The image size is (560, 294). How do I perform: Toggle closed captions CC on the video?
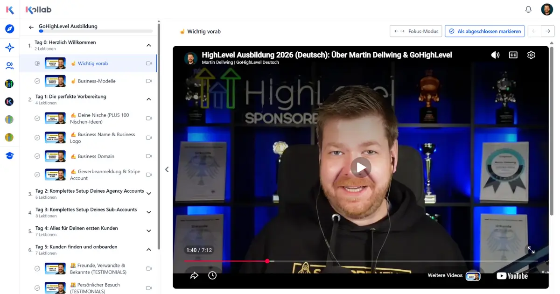tap(513, 55)
